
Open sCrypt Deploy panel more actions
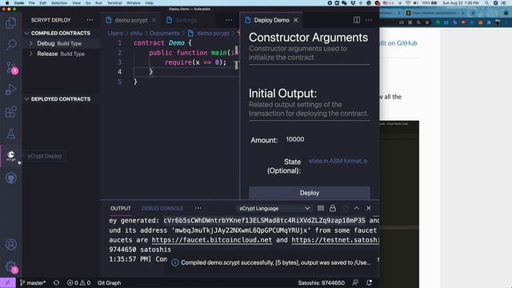click(x=90, y=20)
